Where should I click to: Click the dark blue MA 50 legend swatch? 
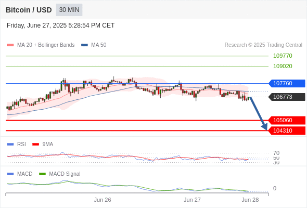pos(84,45)
